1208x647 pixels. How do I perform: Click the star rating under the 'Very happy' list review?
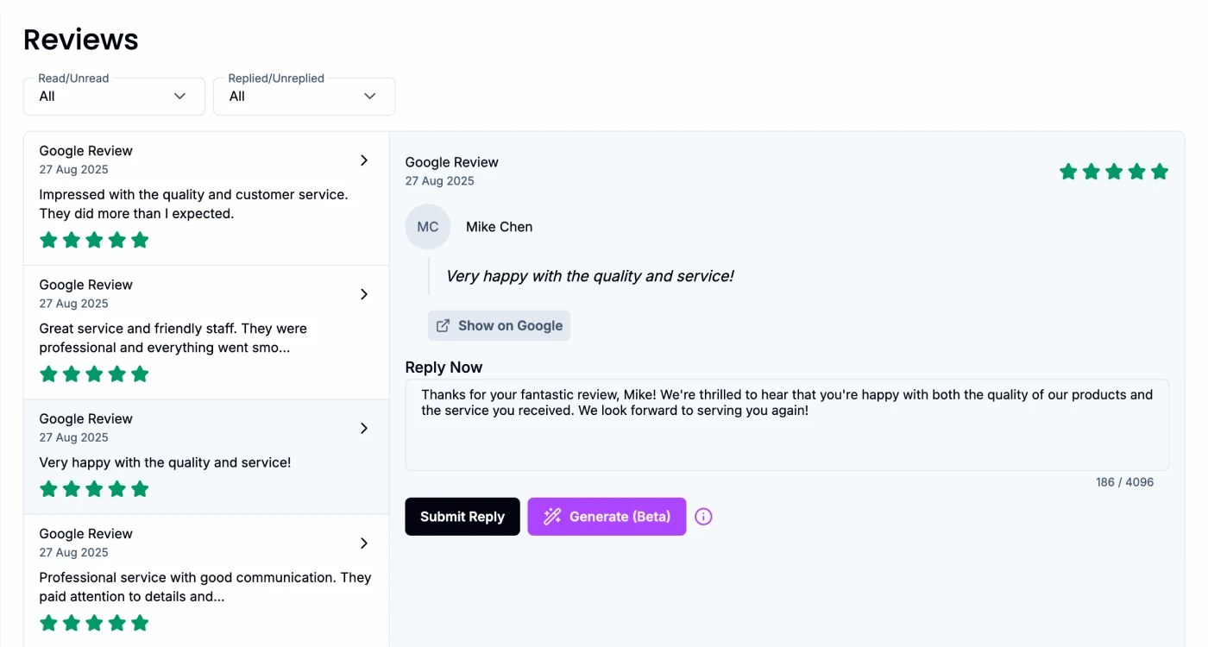click(x=94, y=489)
